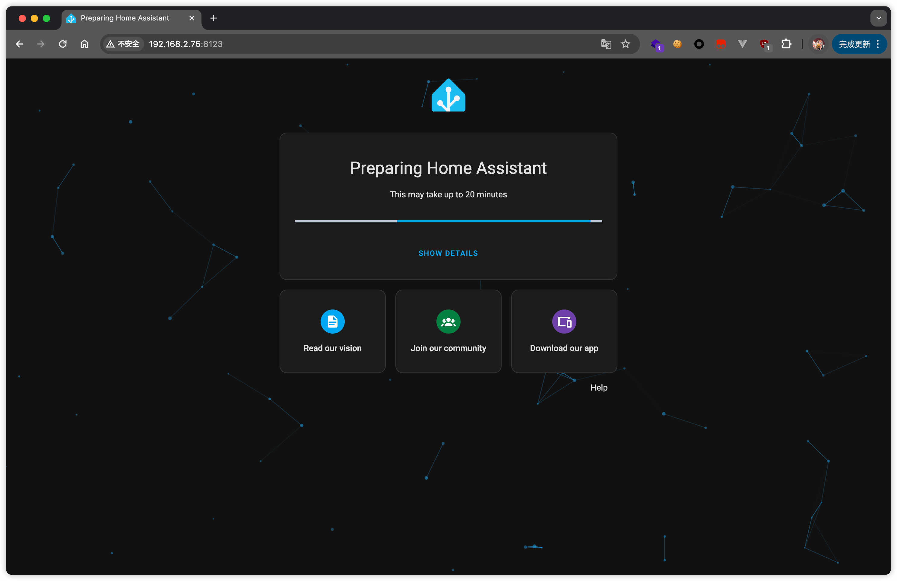Open the browser Extensions puzzle icon
Image resolution: width=897 pixels, height=581 pixels.
[x=786, y=44]
